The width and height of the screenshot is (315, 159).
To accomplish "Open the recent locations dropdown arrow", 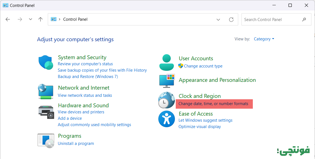I will tap(31, 19).
